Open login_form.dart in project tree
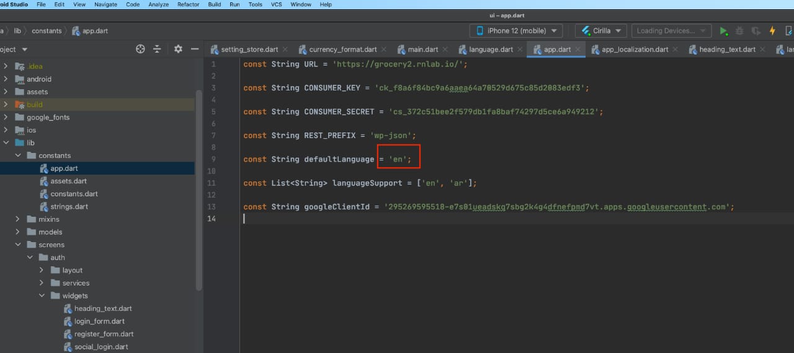Viewport: 794px width, 353px height. click(x=99, y=321)
